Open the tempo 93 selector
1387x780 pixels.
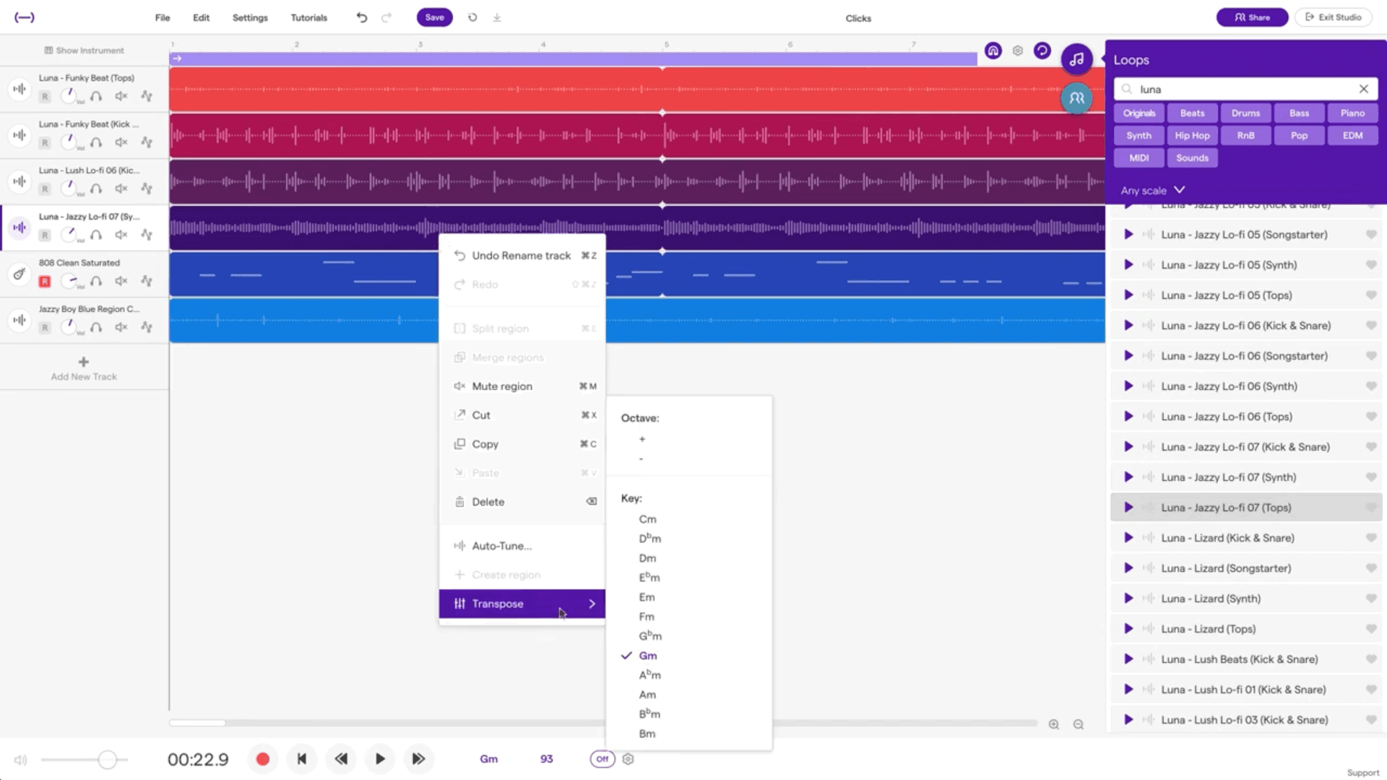tap(547, 759)
